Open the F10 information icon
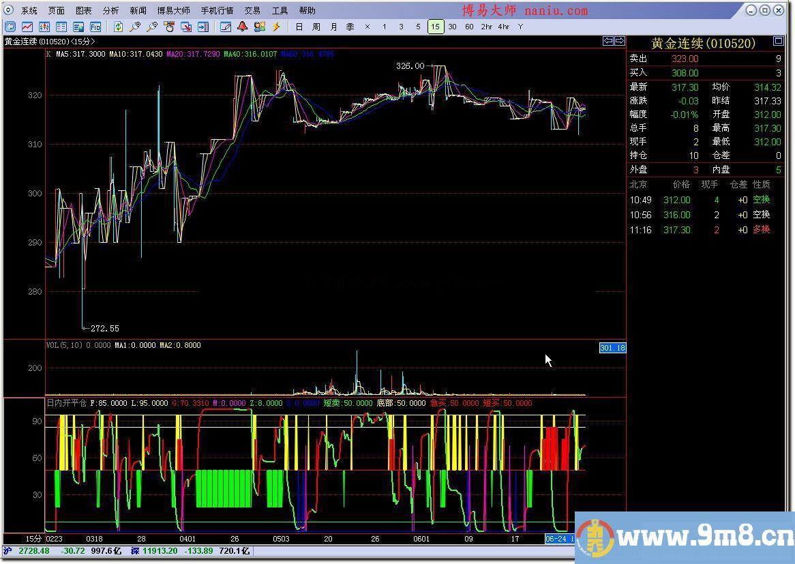795x564 pixels. (x=95, y=27)
